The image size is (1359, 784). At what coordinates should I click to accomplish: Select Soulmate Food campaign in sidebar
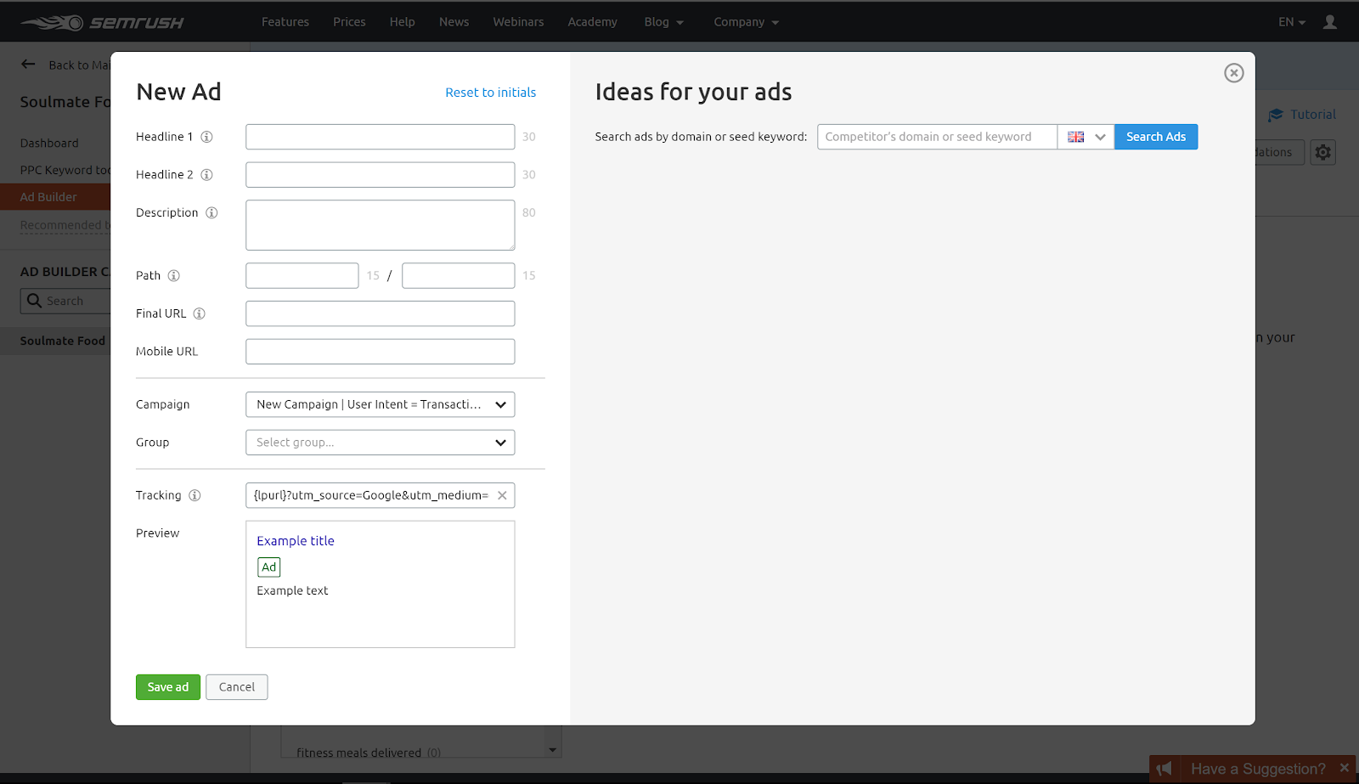(x=55, y=341)
